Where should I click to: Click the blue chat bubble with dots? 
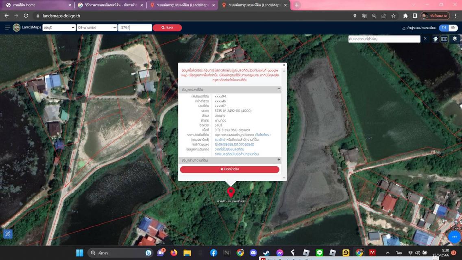tap(454, 237)
